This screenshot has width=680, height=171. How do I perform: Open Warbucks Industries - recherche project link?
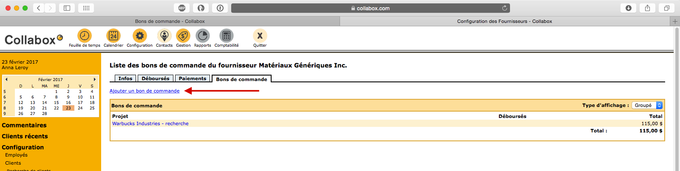150,123
